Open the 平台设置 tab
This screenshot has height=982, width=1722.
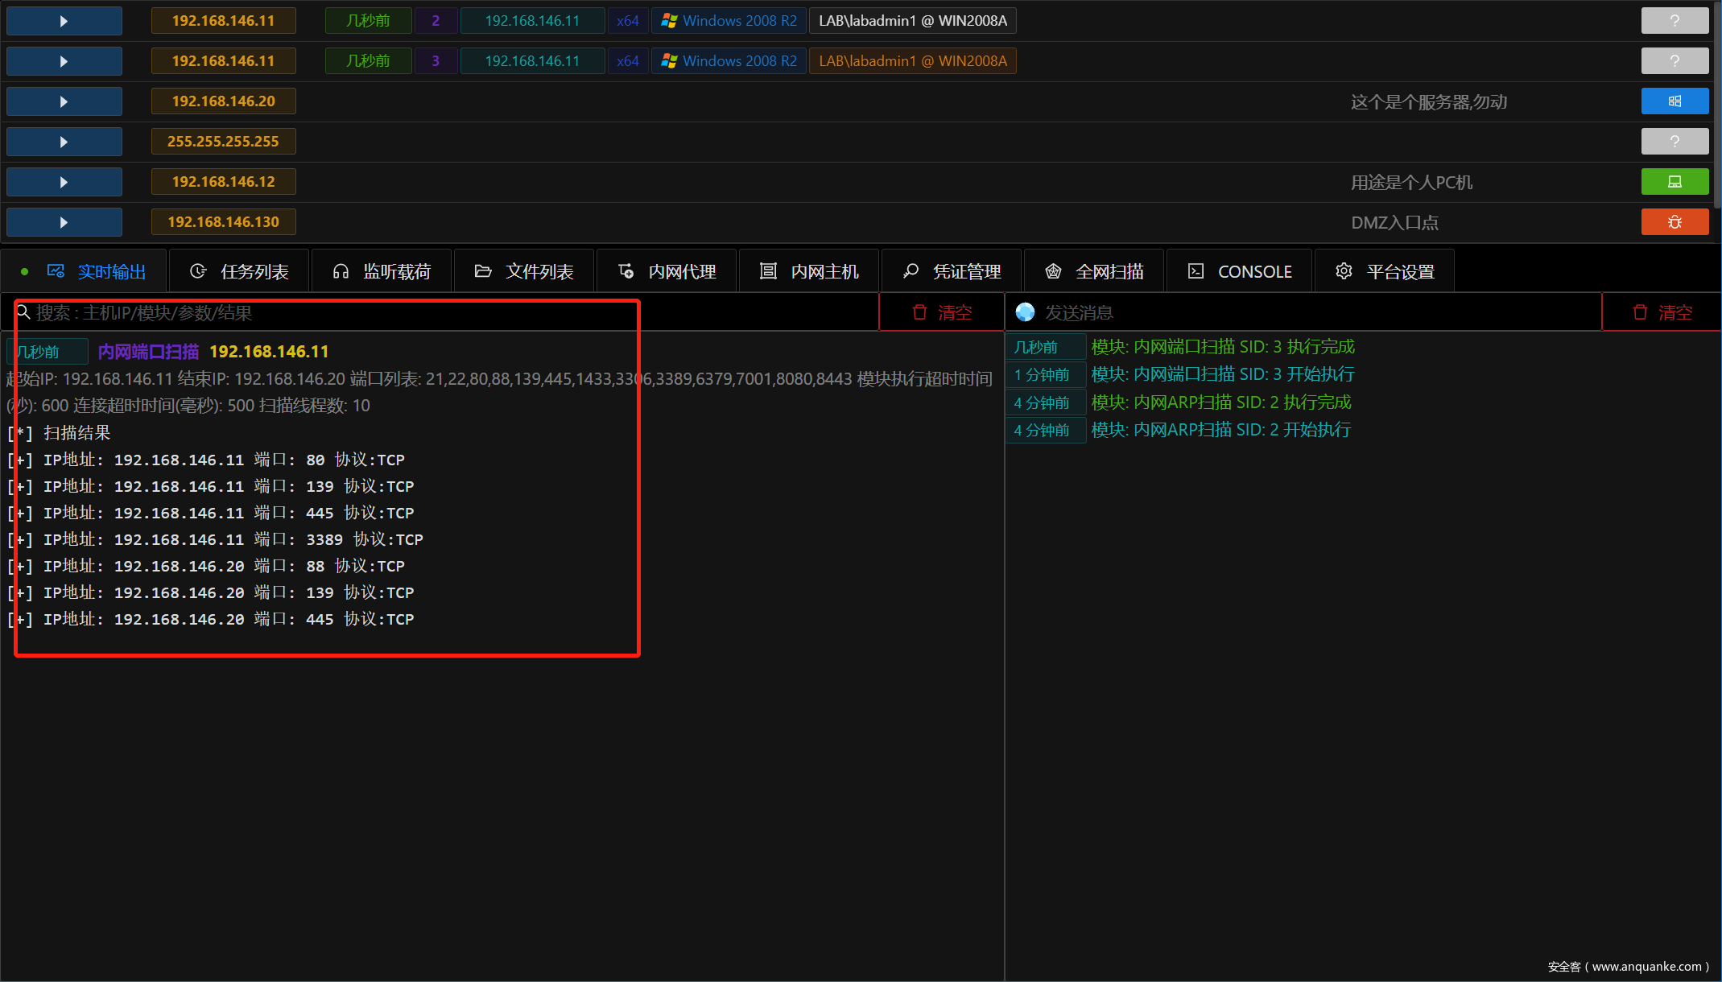1385,272
